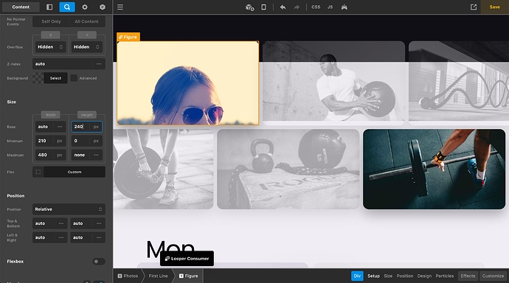509x283 pixels.
Task: Click the Flex Custom button
Action: click(x=75, y=172)
